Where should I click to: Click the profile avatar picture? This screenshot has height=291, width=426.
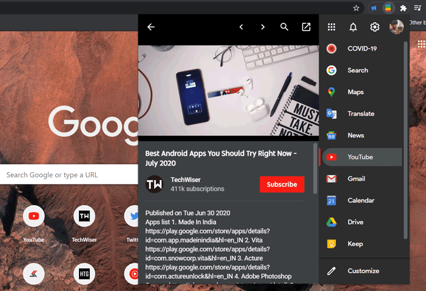click(x=396, y=27)
